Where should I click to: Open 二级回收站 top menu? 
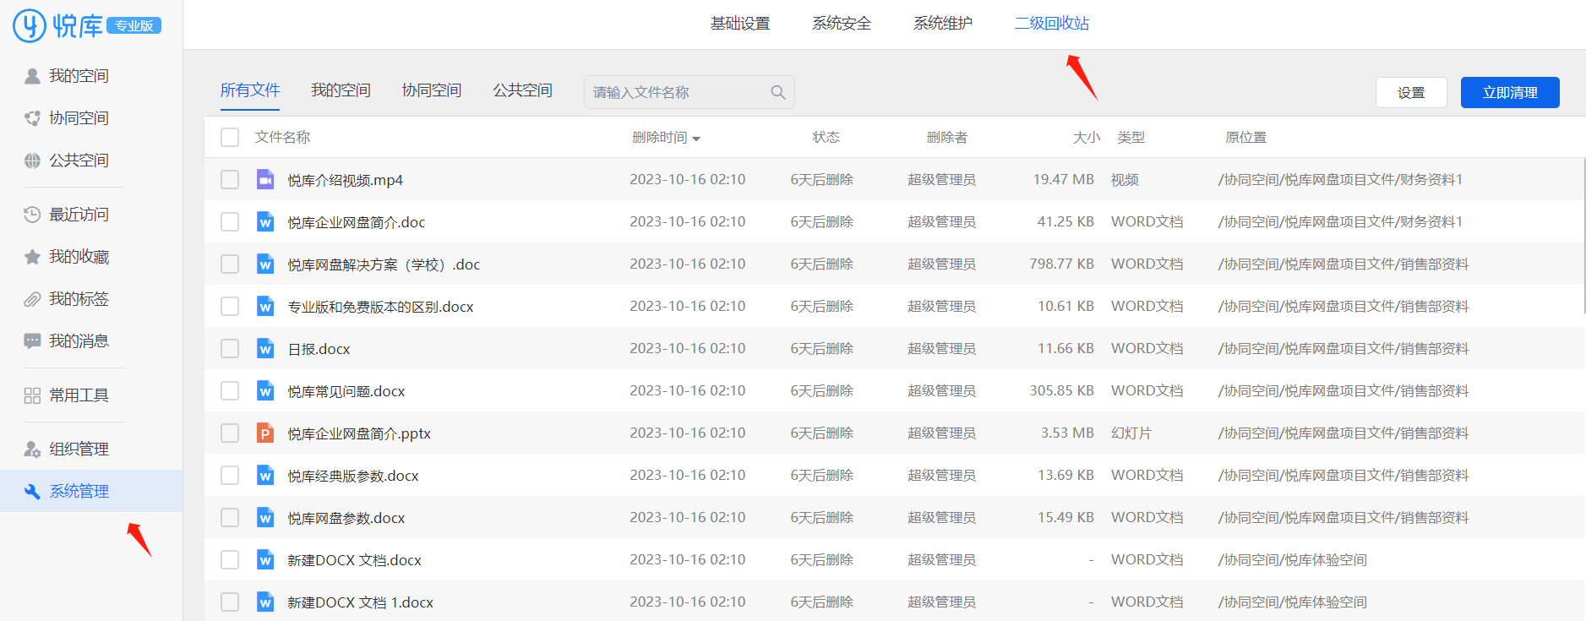pos(1052,24)
